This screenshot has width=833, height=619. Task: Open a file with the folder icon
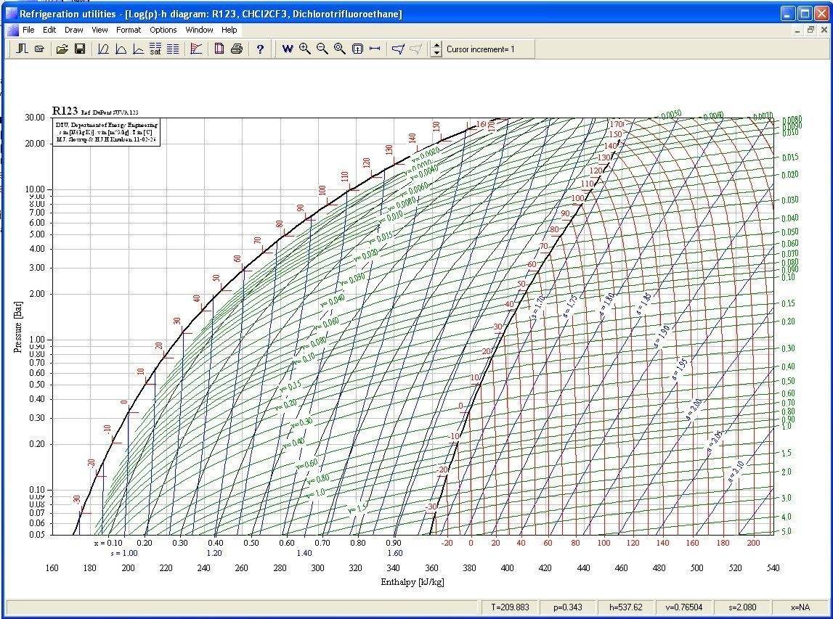[62, 49]
